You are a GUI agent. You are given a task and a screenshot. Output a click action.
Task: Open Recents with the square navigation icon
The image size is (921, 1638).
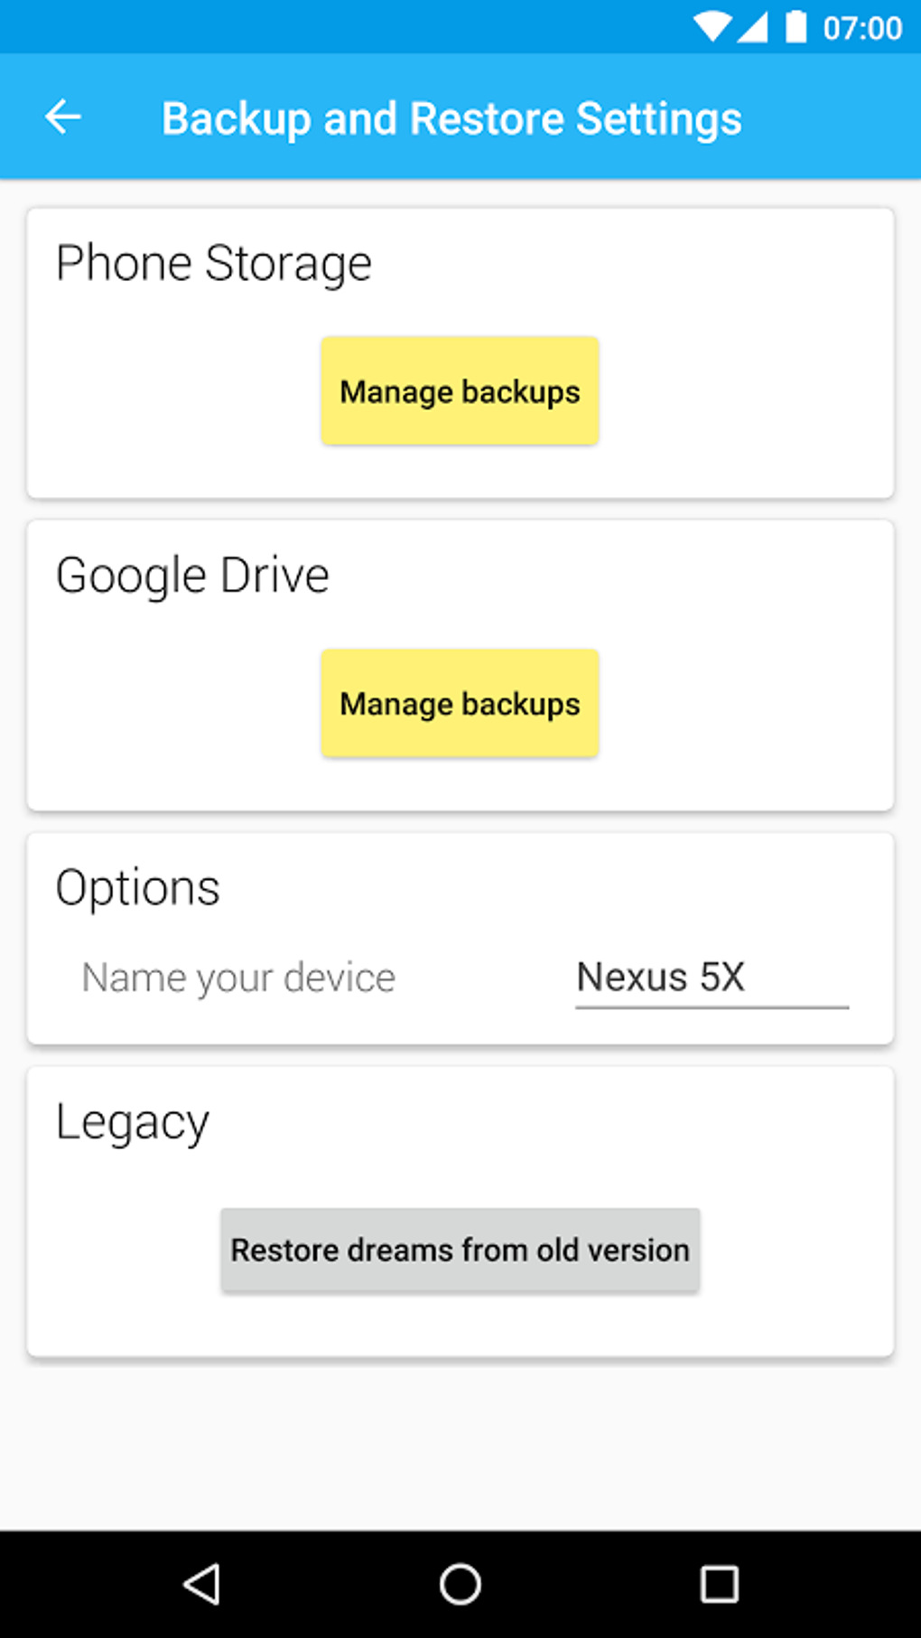point(719,1584)
